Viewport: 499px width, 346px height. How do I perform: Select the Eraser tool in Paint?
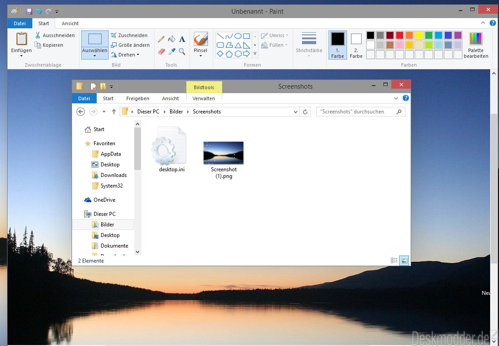coord(161,51)
